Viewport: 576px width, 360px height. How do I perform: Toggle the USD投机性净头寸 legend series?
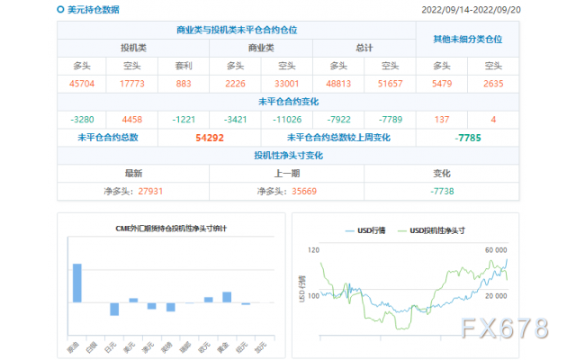[x=431, y=230]
